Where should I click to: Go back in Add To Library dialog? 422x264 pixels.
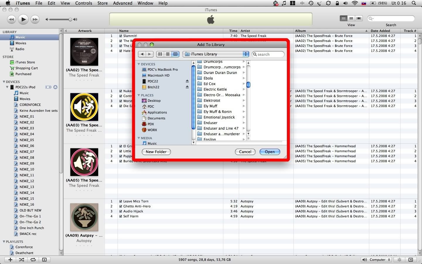coord(142,54)
